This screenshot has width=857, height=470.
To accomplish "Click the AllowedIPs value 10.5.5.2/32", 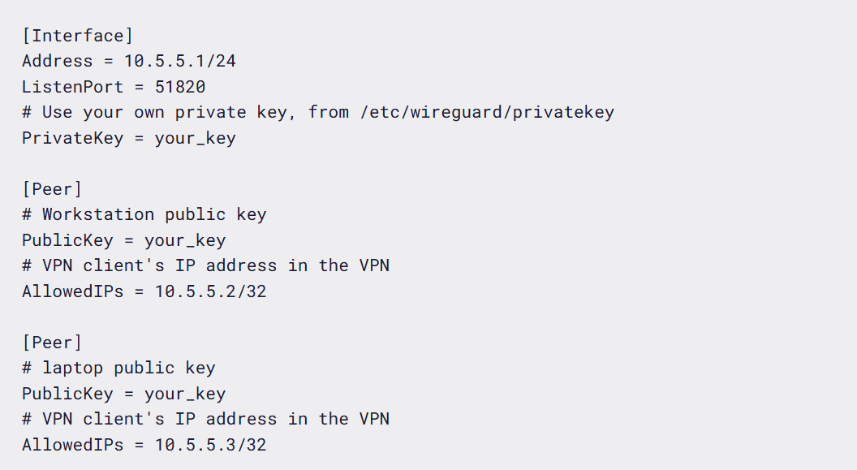I will (210, 291).
